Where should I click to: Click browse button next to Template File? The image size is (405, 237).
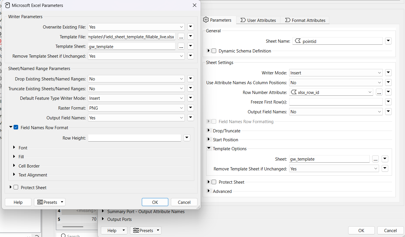[181, 37]
